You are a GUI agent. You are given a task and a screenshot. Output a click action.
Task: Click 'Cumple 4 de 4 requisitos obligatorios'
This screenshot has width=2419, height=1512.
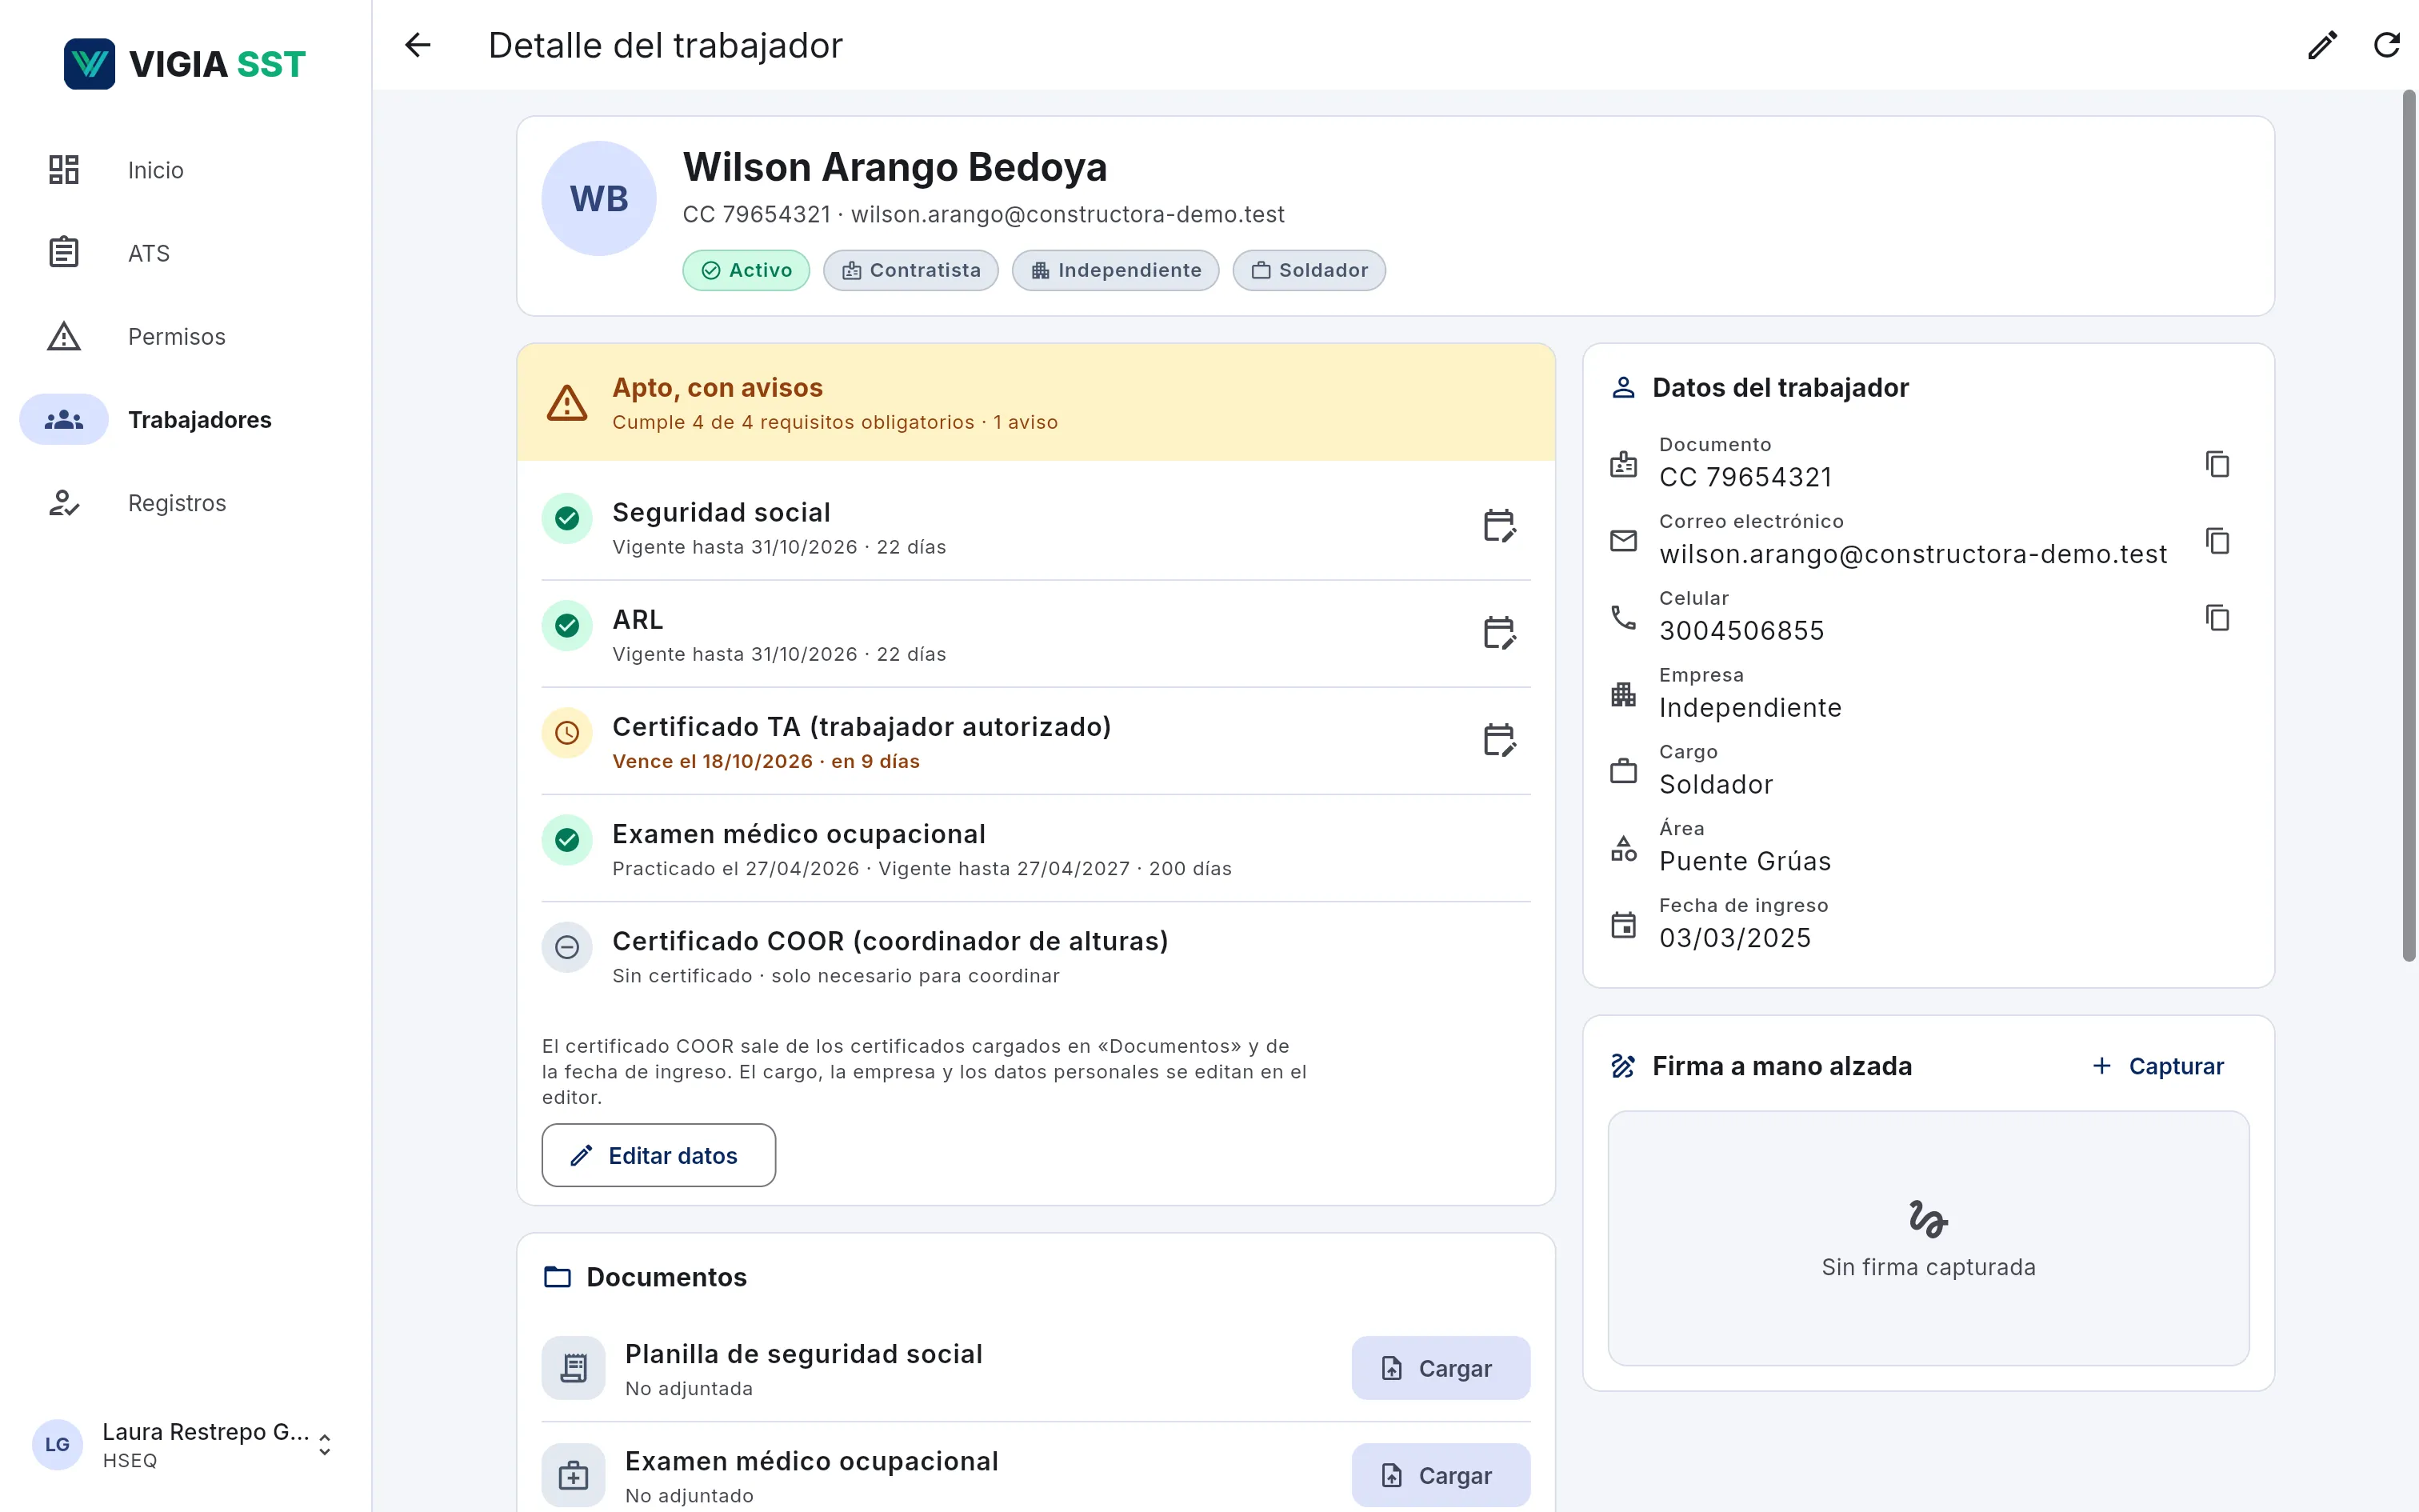(794, 423)
